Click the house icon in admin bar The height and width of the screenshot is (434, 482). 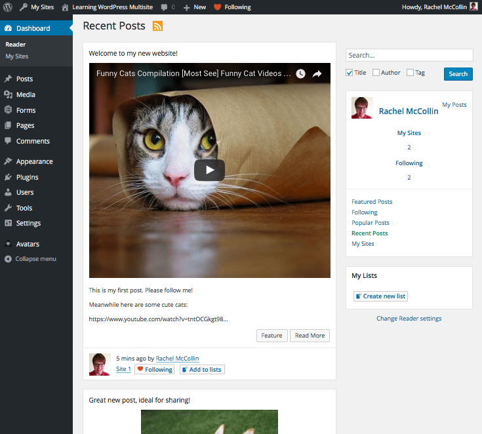coord(65,7)
